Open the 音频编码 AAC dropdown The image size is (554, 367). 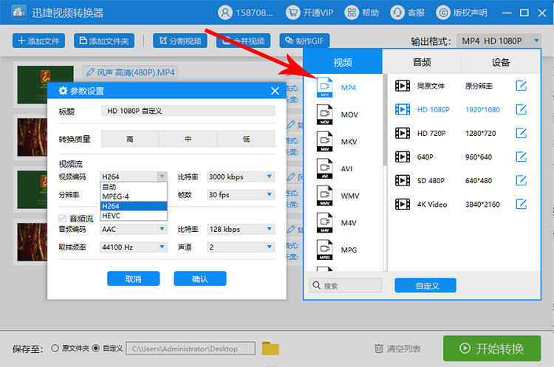click(134, 229)
